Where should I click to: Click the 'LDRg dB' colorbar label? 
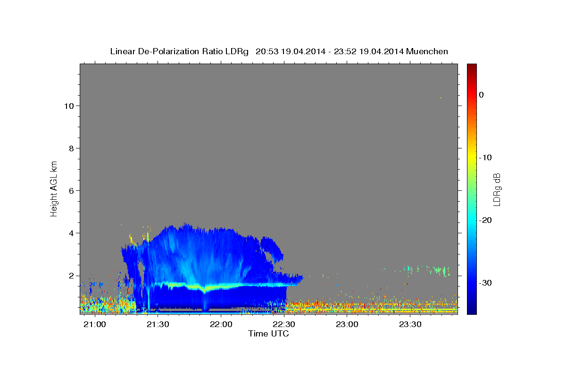point(497,188)
